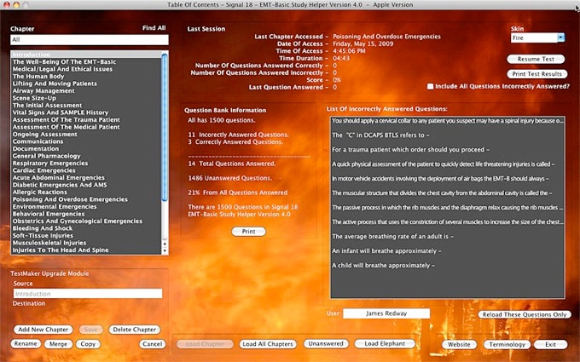The width and height of the screenshot is (580, 362).
Task: Click the chapter list scroll down arrow
Action: pos(165,250)
